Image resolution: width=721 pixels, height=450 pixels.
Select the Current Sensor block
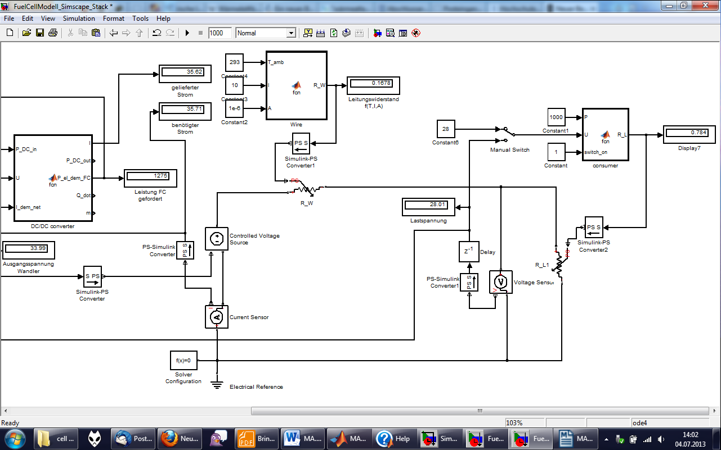tap(217, 317)
